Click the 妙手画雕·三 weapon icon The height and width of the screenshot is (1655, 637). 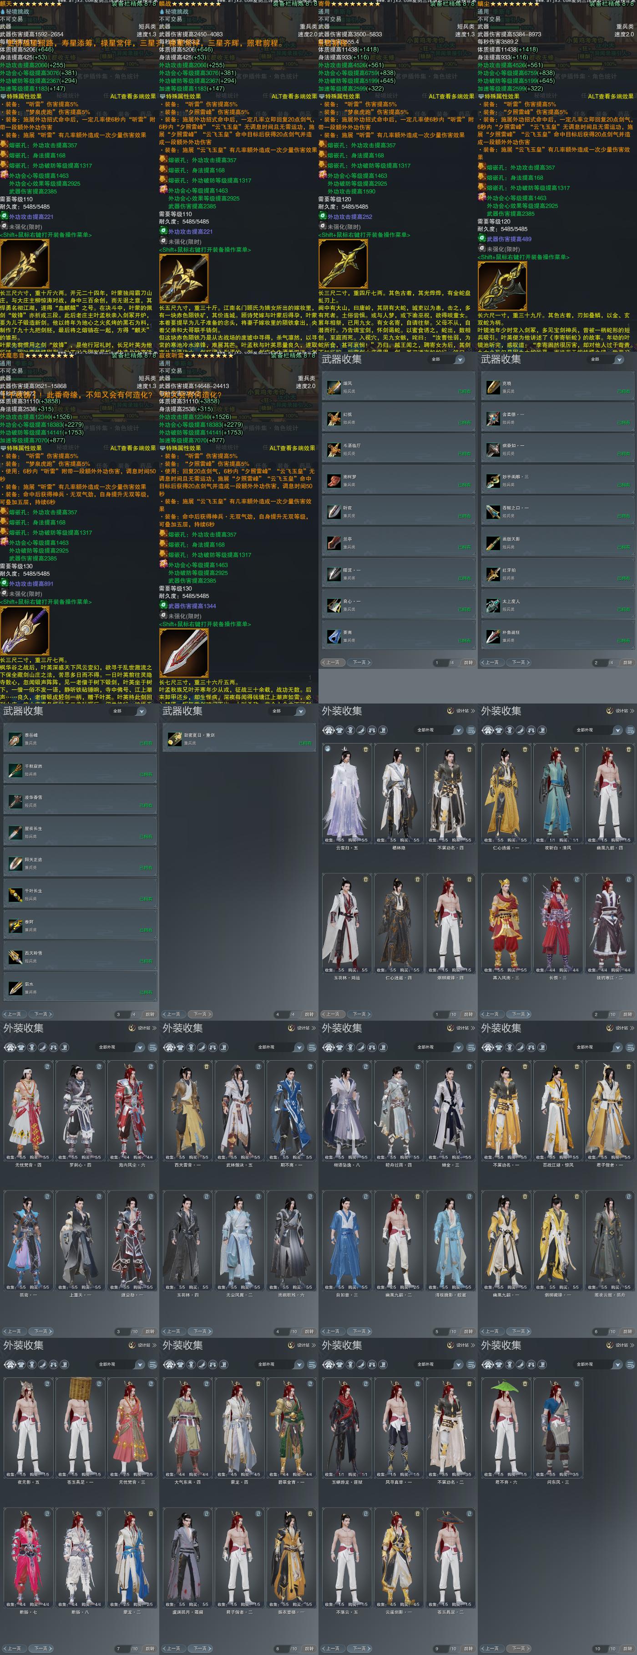pyautogui.click(x=493, y=480)
